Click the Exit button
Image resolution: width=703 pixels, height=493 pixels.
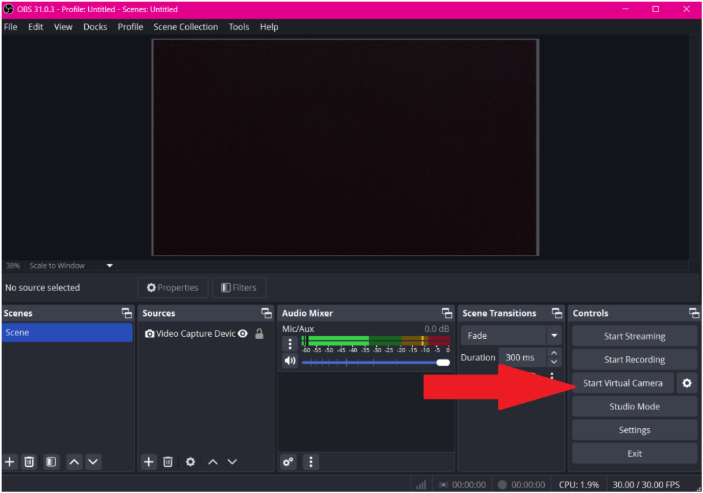pos(634,453)
